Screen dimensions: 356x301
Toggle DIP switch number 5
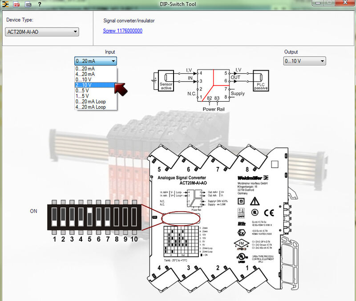(x=89, y=218)
